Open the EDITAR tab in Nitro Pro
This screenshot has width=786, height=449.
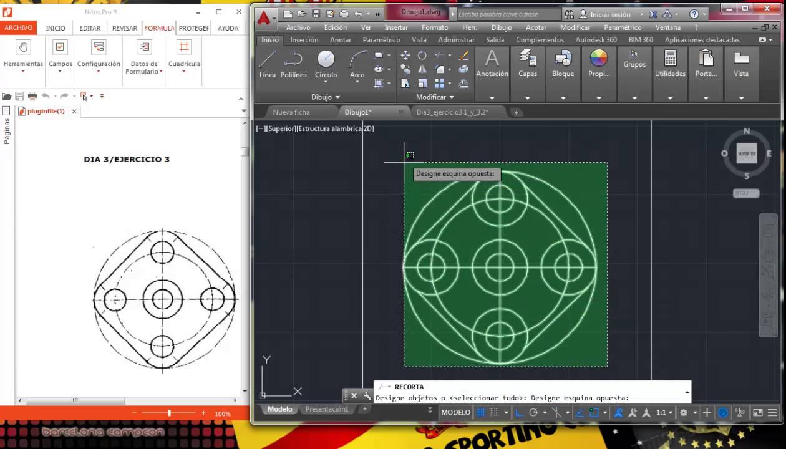coord(90,28)
